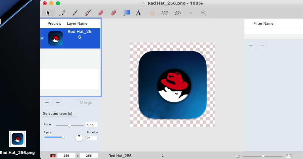
Task: Select the Red Hat_256.png desktop file
Action: point(18,139)
